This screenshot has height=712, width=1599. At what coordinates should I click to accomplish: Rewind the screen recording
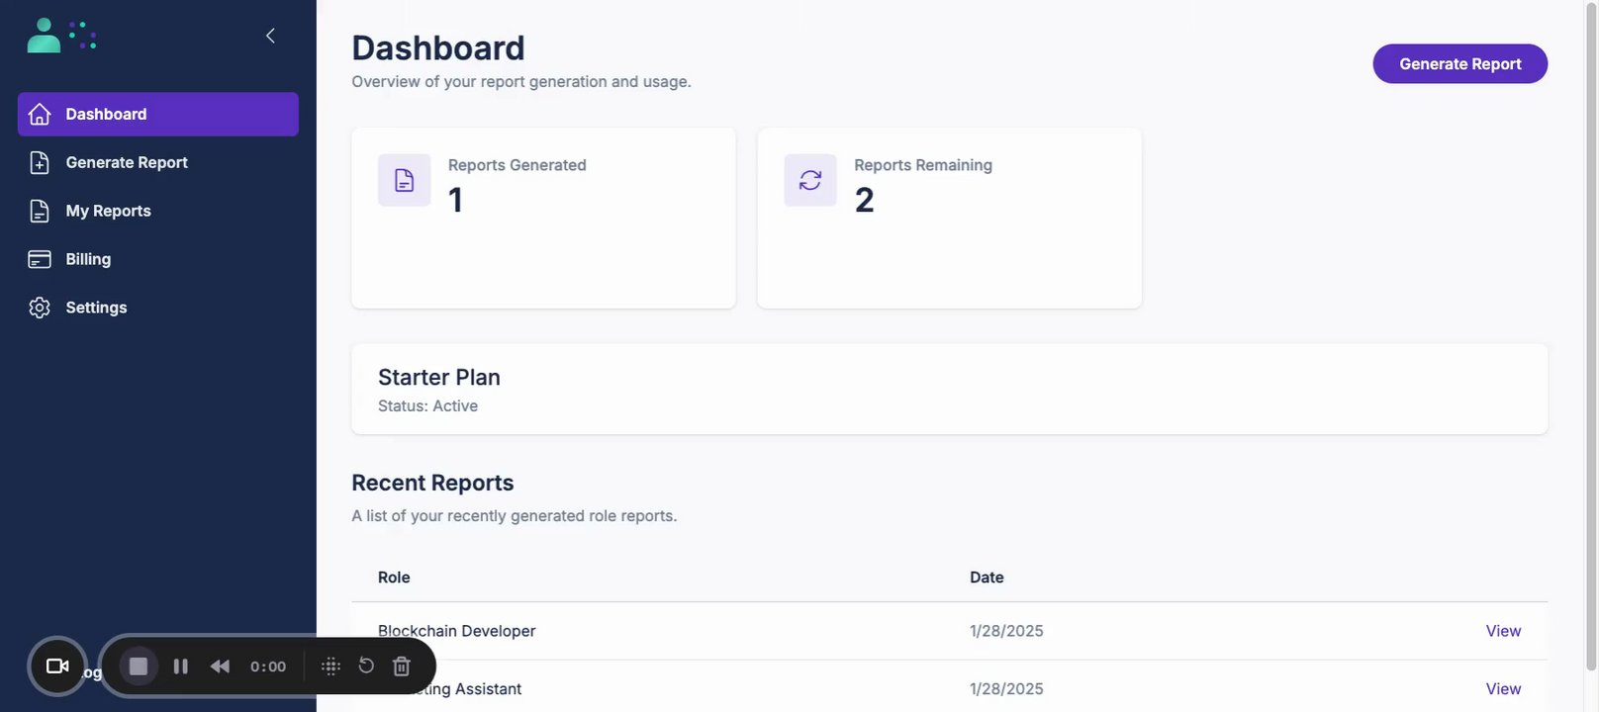[220, 667]
